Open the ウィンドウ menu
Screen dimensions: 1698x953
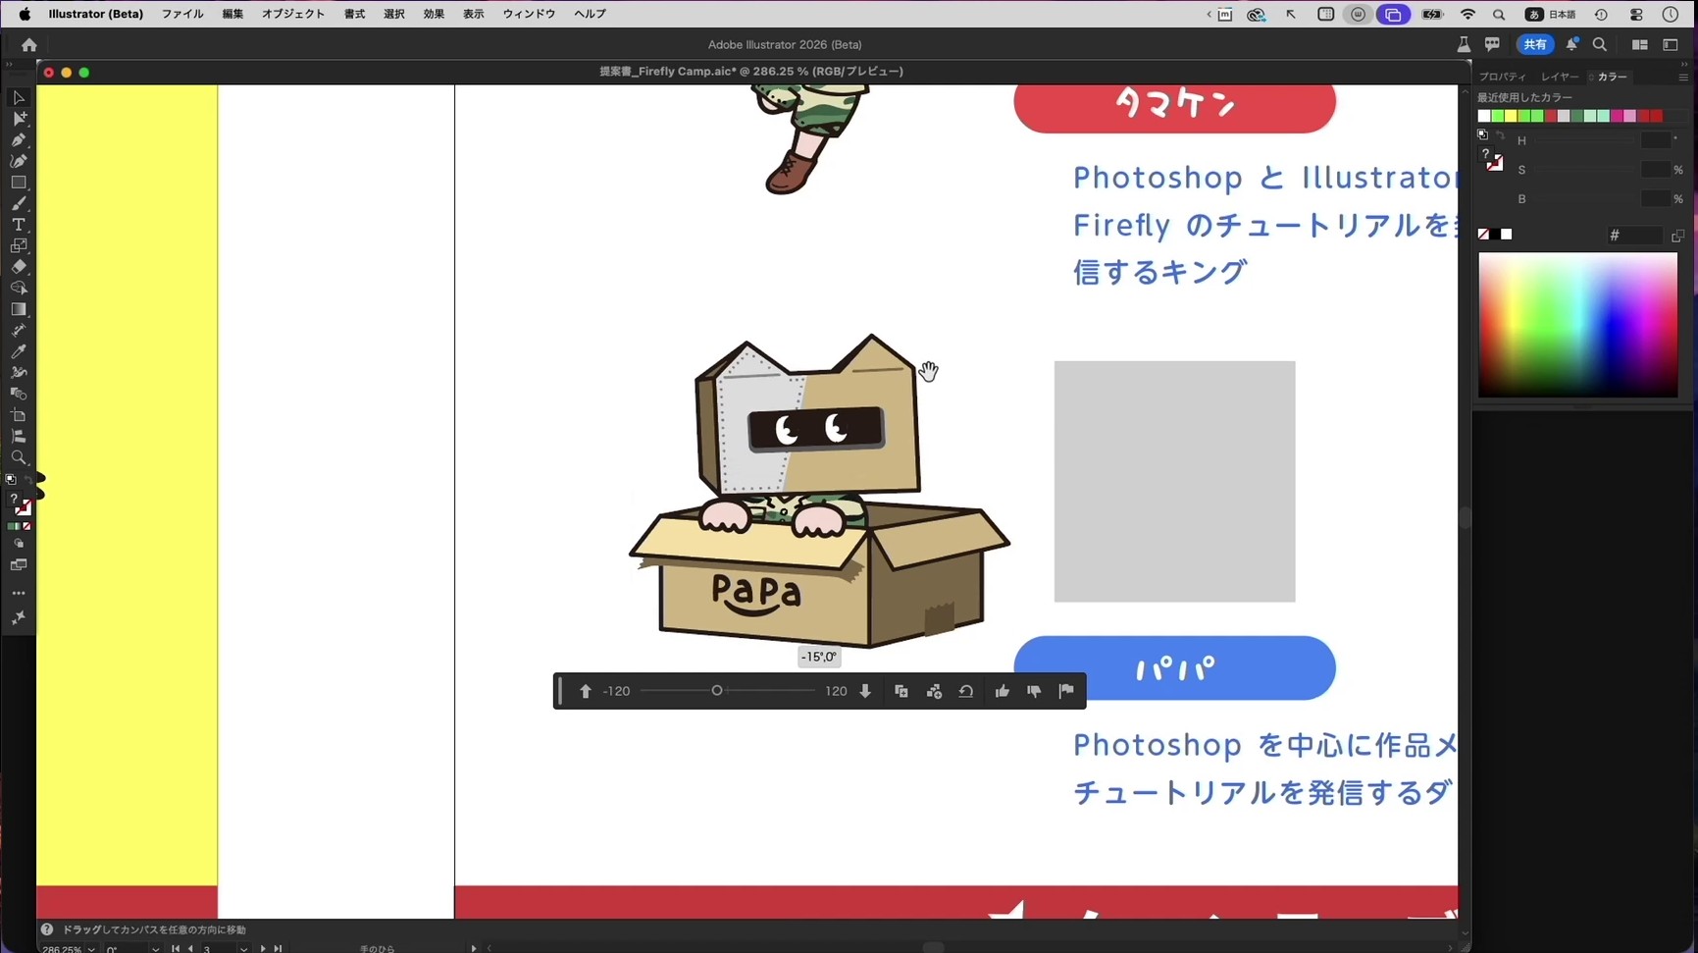click(x=528, y=14)
